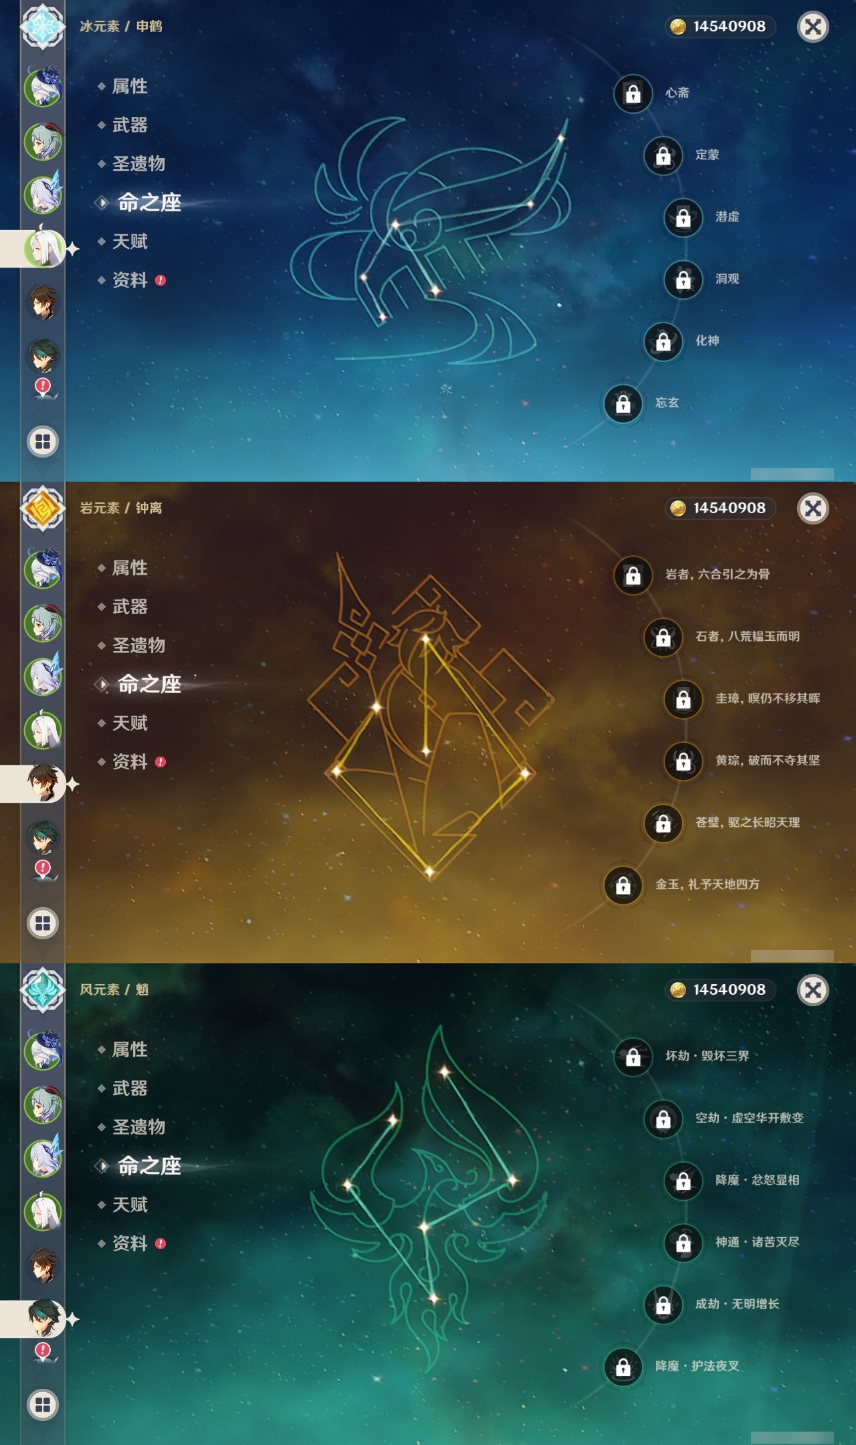856x1445 pixels.
Task: Click the Cryo element icon beside 冰元素 / 申鹤
Action: click(x=43, y=26)
